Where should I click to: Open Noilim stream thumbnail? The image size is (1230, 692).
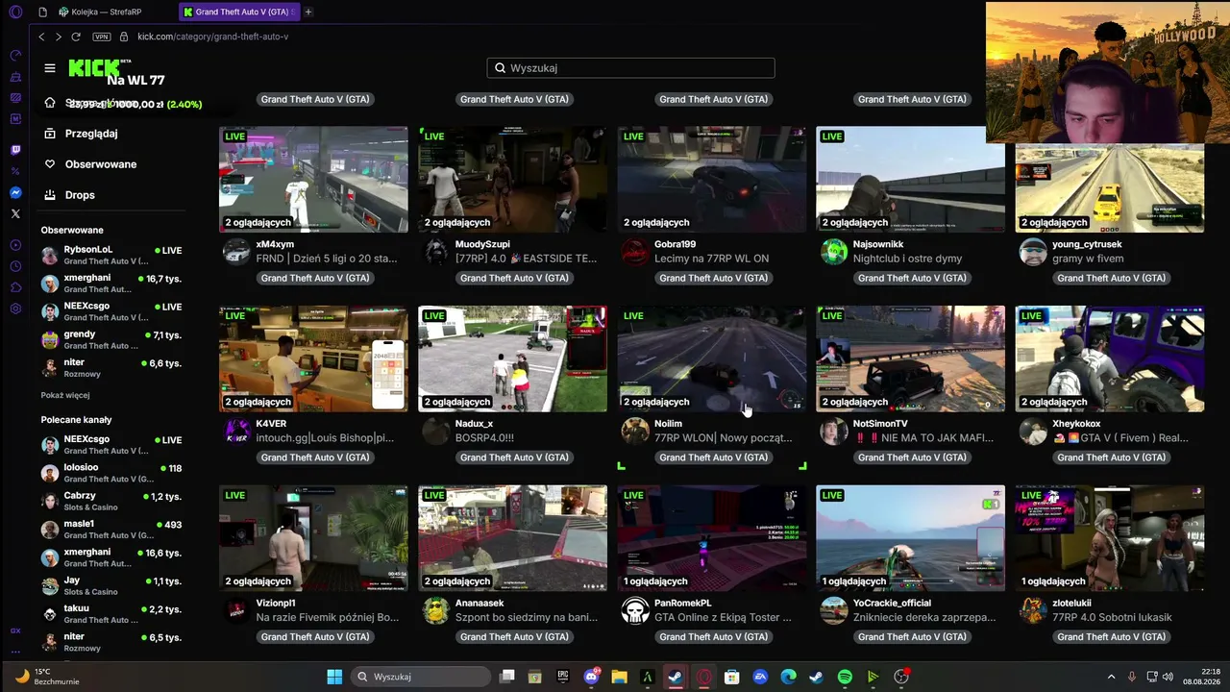[712, 358]
